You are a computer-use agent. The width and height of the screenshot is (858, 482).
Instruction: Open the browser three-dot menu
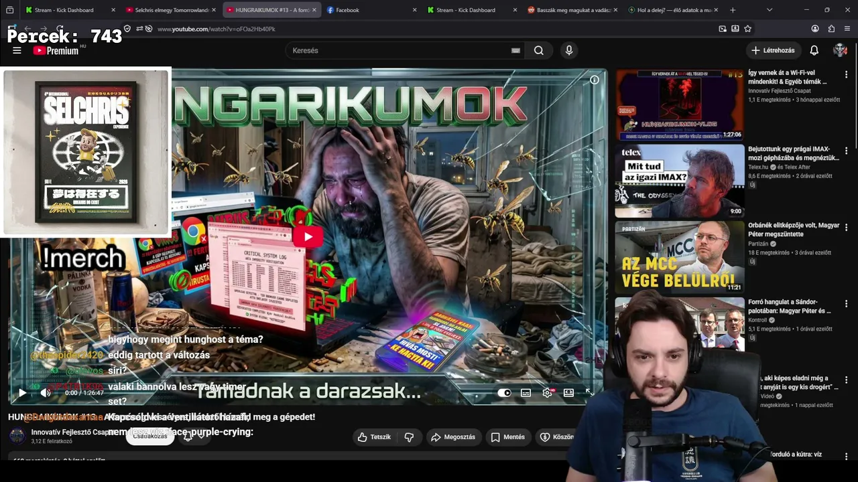click(x=847, y=29)
